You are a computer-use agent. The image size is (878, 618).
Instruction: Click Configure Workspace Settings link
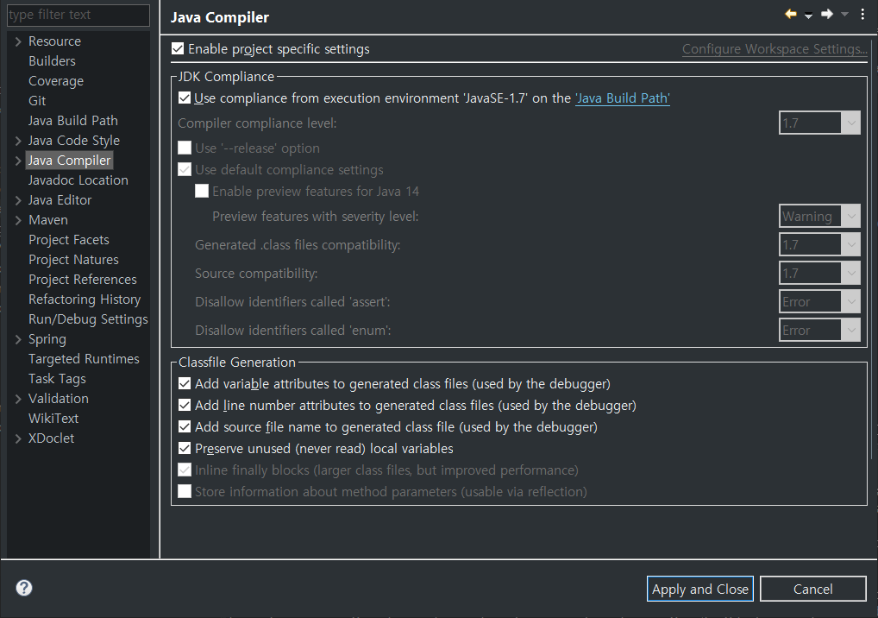coord(775,48)
